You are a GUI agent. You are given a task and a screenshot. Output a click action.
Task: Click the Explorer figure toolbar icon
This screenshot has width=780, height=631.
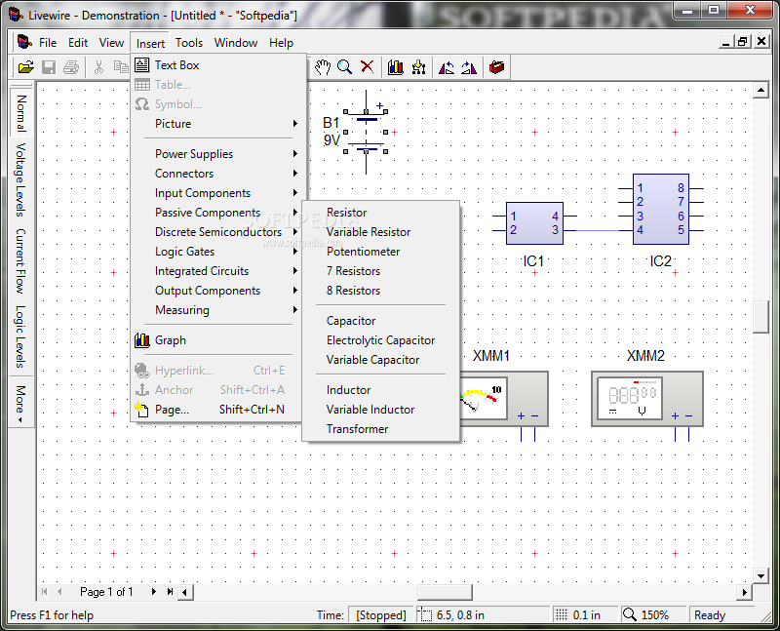point(419,67)
